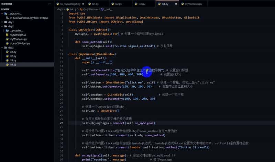This screenshot has height=162, width=275.
Task: Click the lambda setText("Button Clicked") line
Action: click(x=146, y=147)
